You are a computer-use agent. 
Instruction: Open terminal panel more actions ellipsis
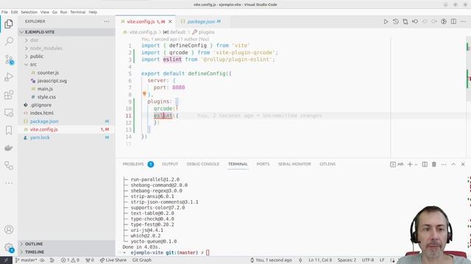pos(444,164)
